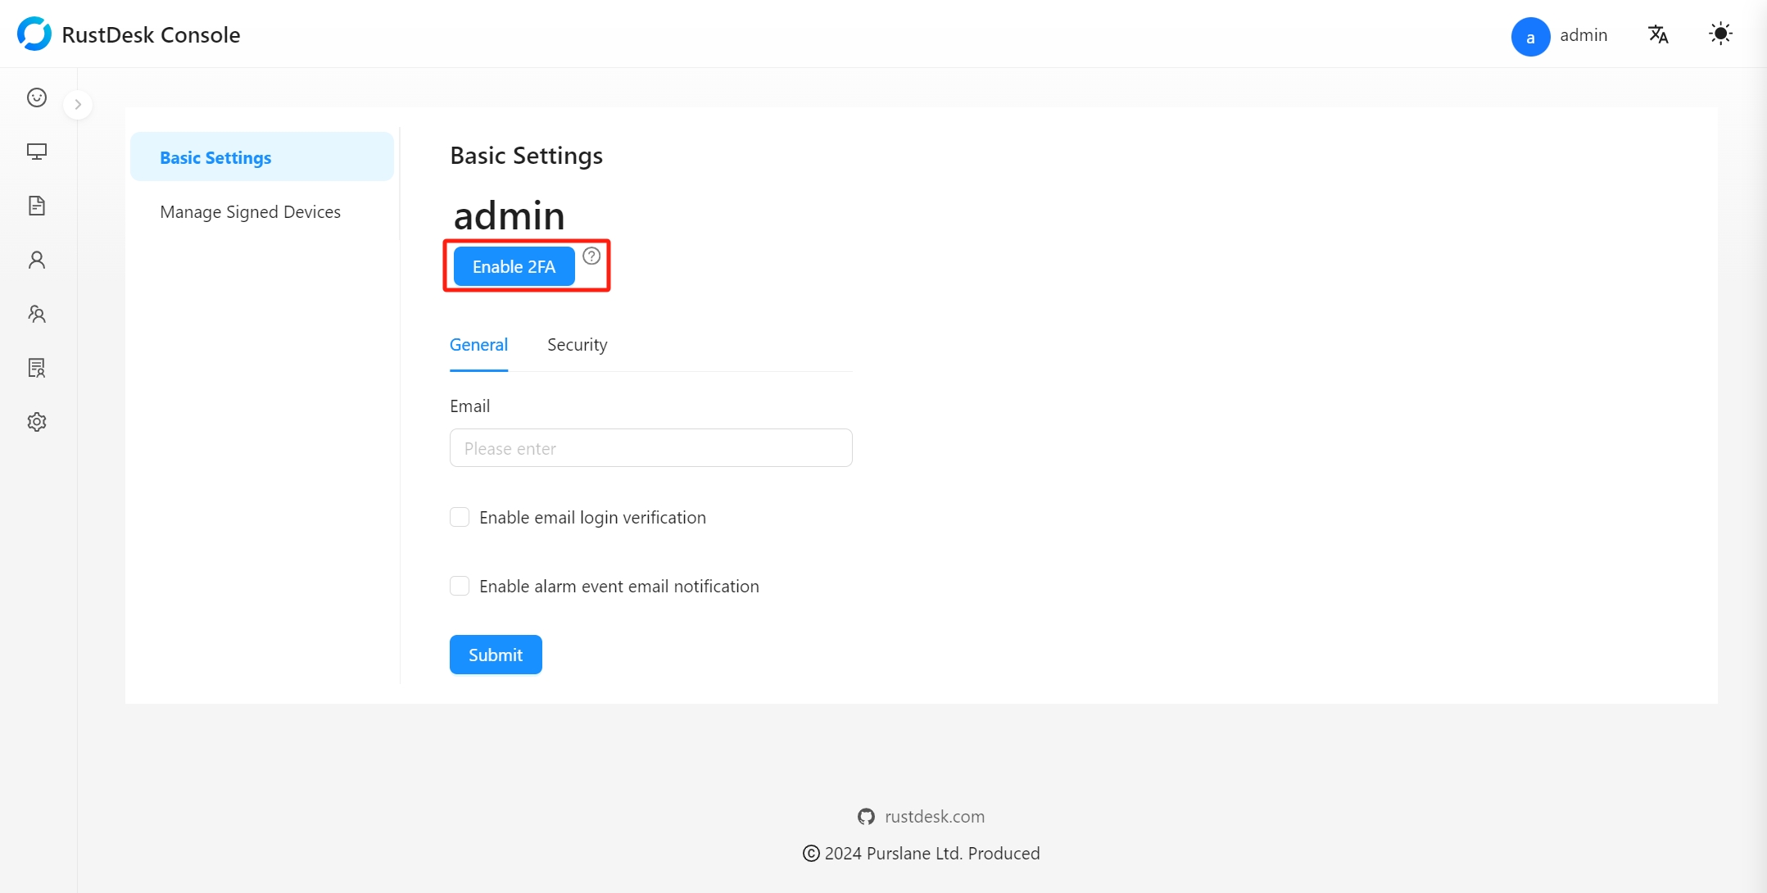
Task: Open the Devices monitor icon in sidebar
Action: pos(37,152)
